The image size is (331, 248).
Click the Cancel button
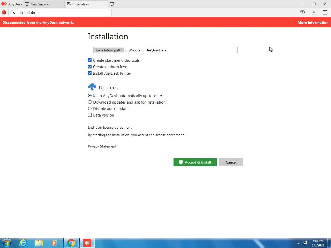231,162
